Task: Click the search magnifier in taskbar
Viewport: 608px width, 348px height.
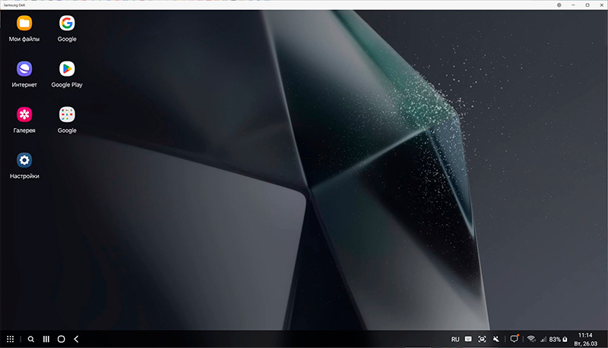Action: [x=31, y=339]
